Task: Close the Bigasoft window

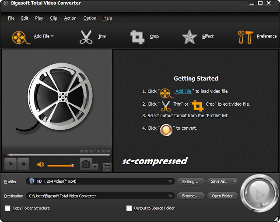Action: (269, 3)
